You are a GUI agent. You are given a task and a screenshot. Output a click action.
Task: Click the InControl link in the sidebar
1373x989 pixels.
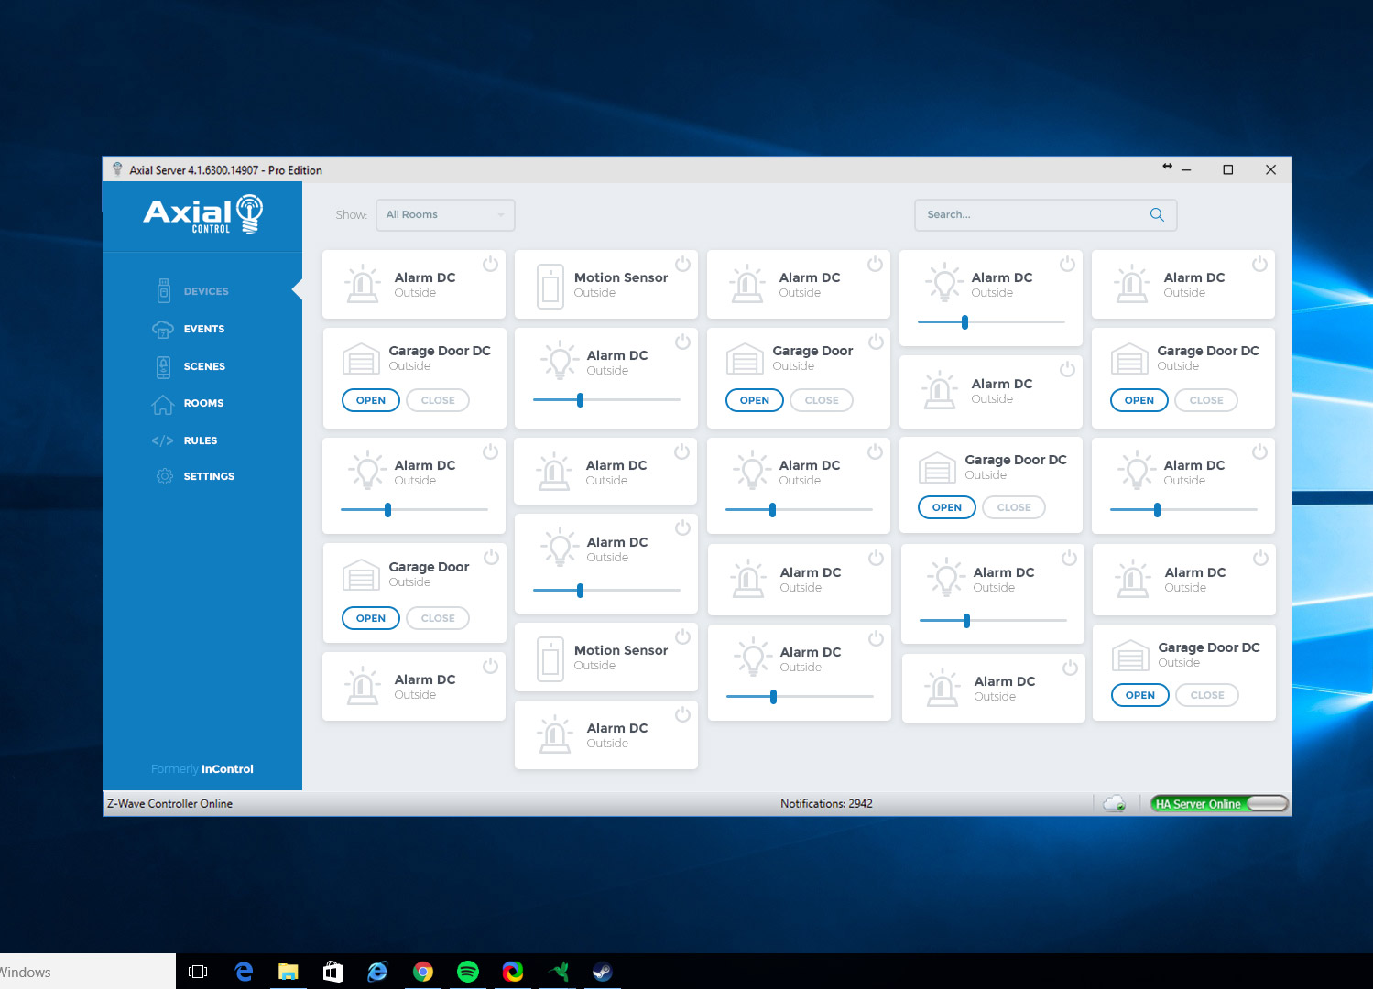click(227, 769)
